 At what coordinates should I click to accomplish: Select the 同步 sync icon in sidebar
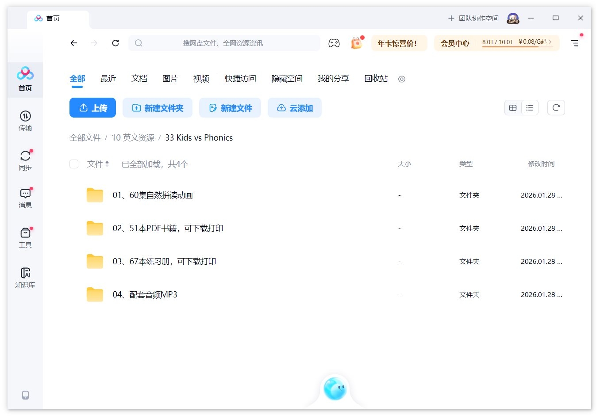coord(25,157)
